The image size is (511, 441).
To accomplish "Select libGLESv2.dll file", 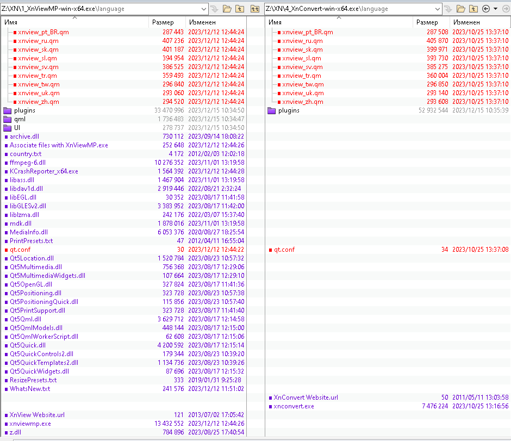I will 28,206.
